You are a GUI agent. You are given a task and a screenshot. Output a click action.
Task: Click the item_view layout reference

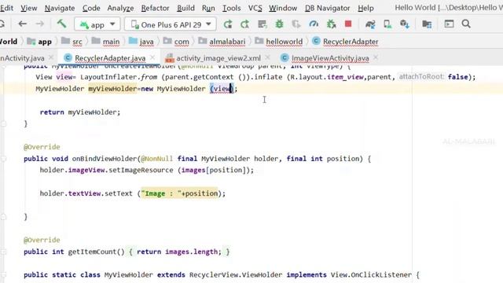tap(345, 77)
